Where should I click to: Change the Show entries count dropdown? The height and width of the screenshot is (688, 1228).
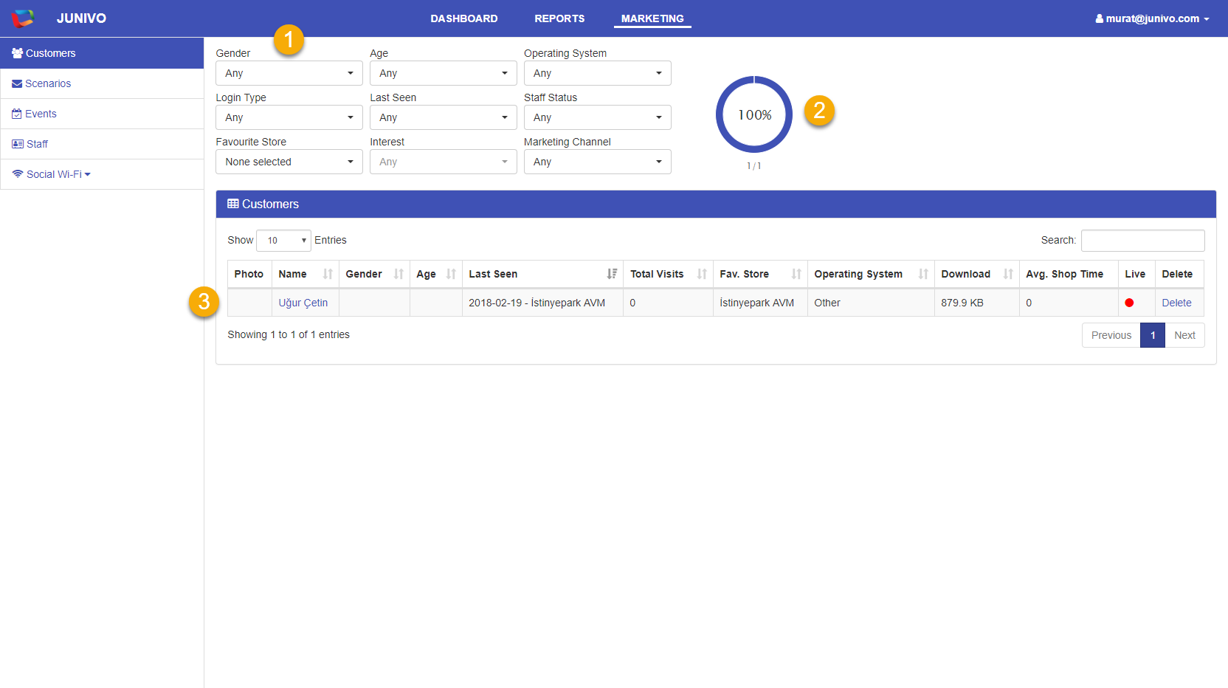tap(284, 241)
